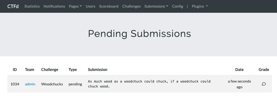The image size is (277, 105).
Task: Expand the Pages dropdown menu
Action: [x=75, y=6]
